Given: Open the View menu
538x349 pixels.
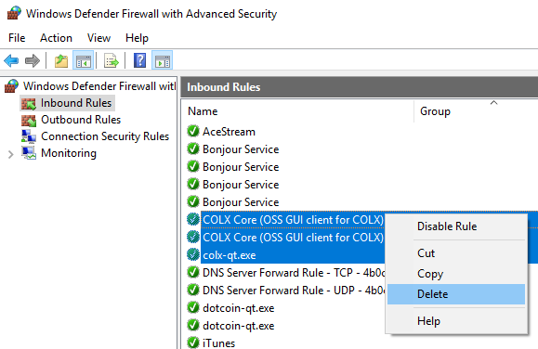Looking at the screenshot, I should (x=98, y=38).
